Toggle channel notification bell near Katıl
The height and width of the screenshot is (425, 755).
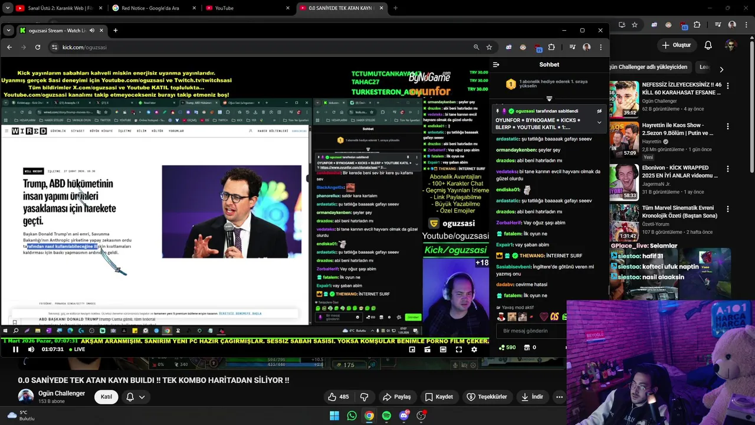click(130, 397)
